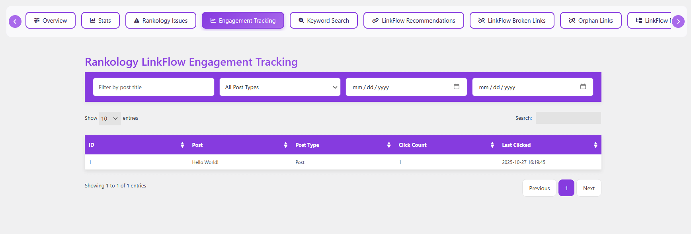Click the right scroll arrow on tab bar

tap(678, 21)
